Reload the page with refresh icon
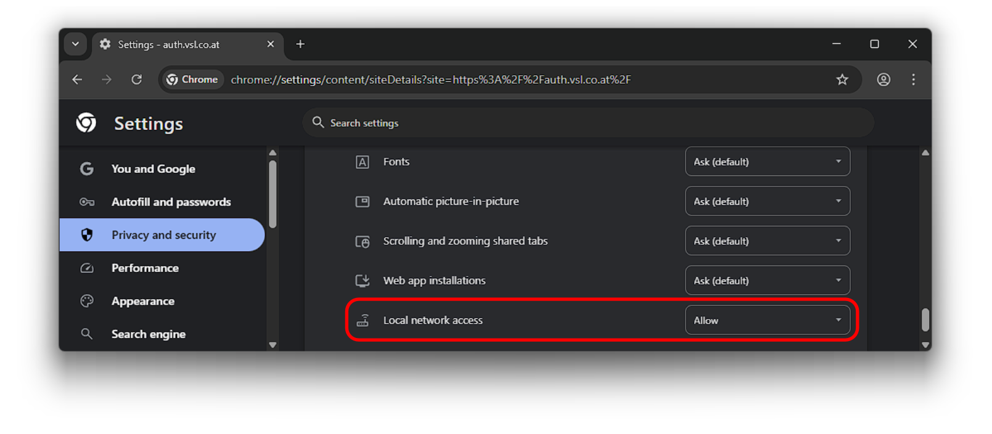Image resolution: width=992 pixels, height=434 pixels. pos(136,79)
